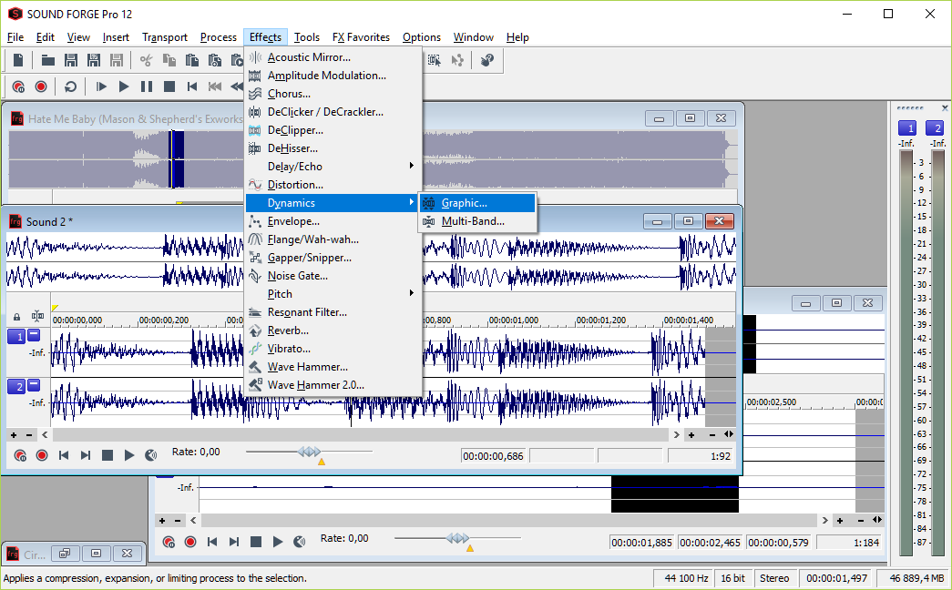
Task: Expand the Pitch submenu
Action: click(x=333, y=294)
